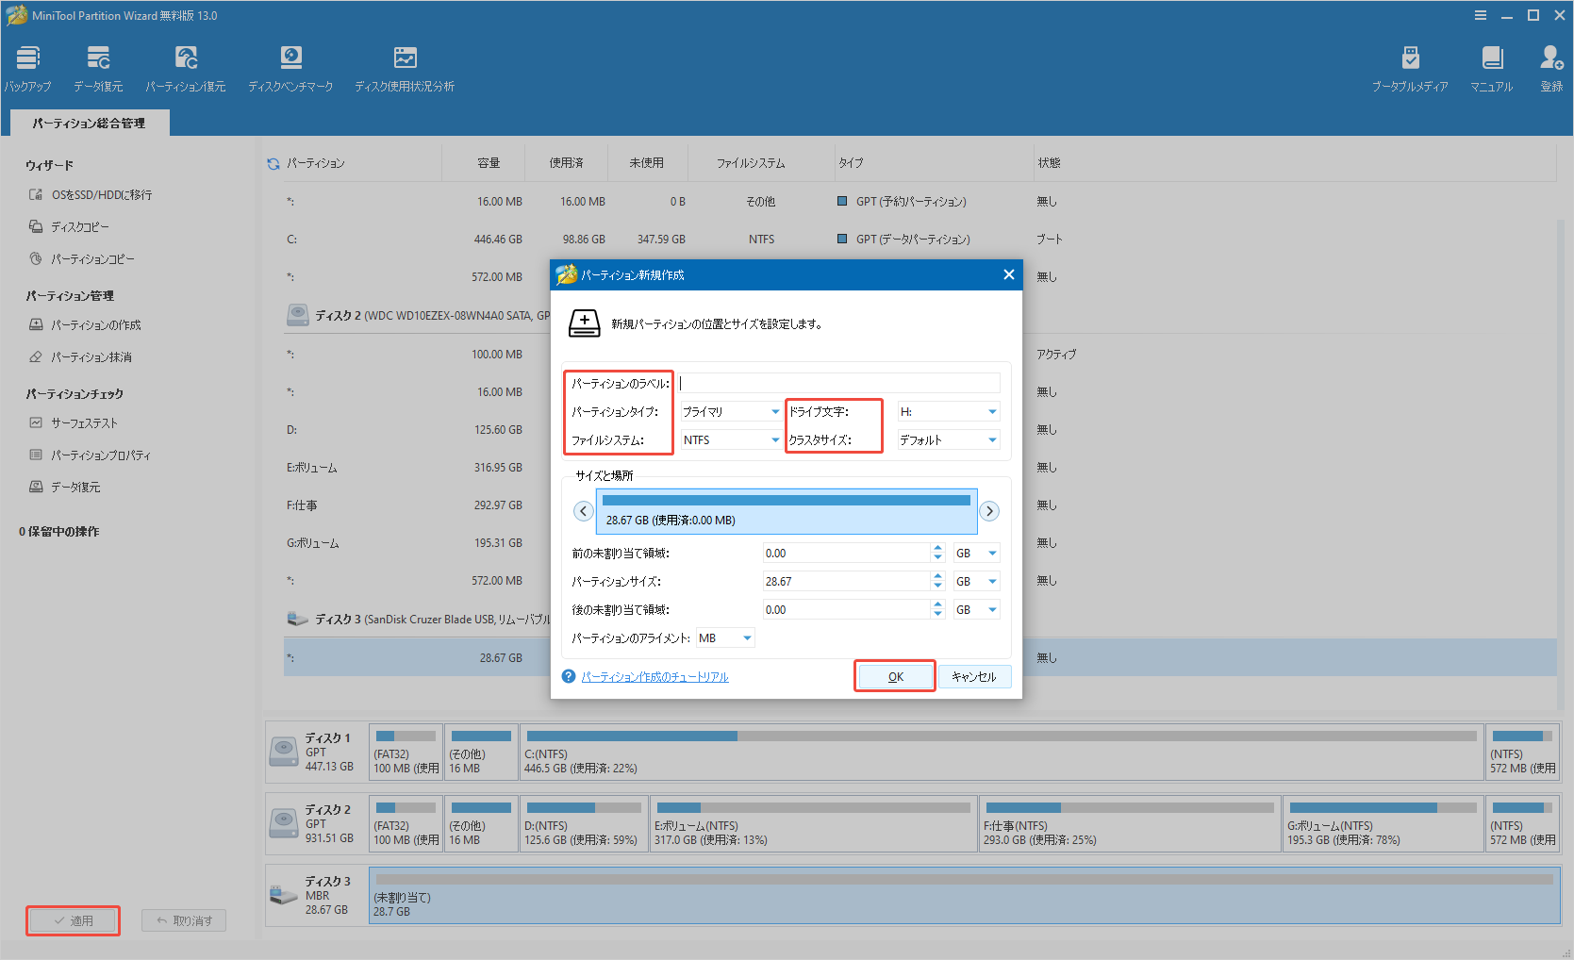Select the バックアップ toolbar icon
The width and height of the screenshot is (1574, 960).
point(26,66)
